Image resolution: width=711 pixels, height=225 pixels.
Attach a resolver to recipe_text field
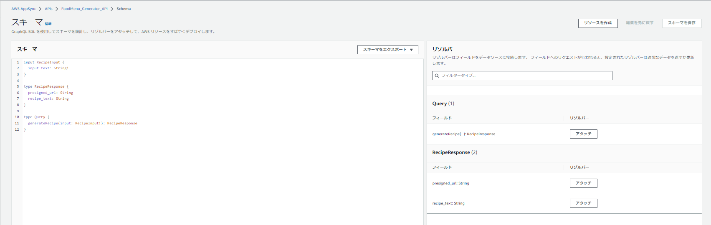click(583, 203)
